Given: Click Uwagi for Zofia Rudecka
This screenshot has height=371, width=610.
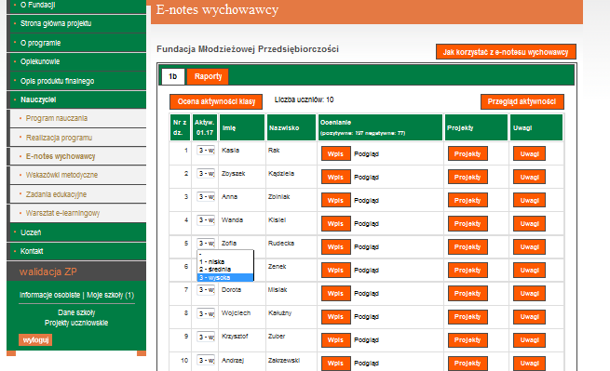Looking at the screenshot, I should tap(530, 247).
